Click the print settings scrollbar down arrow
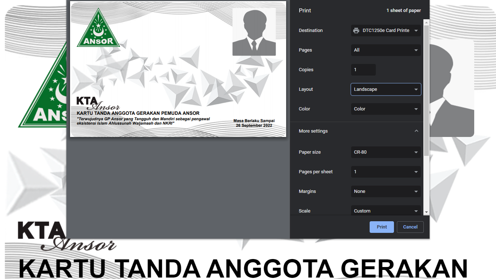Image resolution: width=496 pixels, height=279 pixels. [426, 212]
